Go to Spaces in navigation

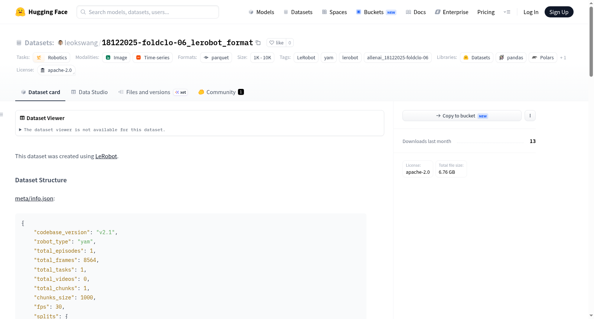pyautogui.click(x=334, y=12)
